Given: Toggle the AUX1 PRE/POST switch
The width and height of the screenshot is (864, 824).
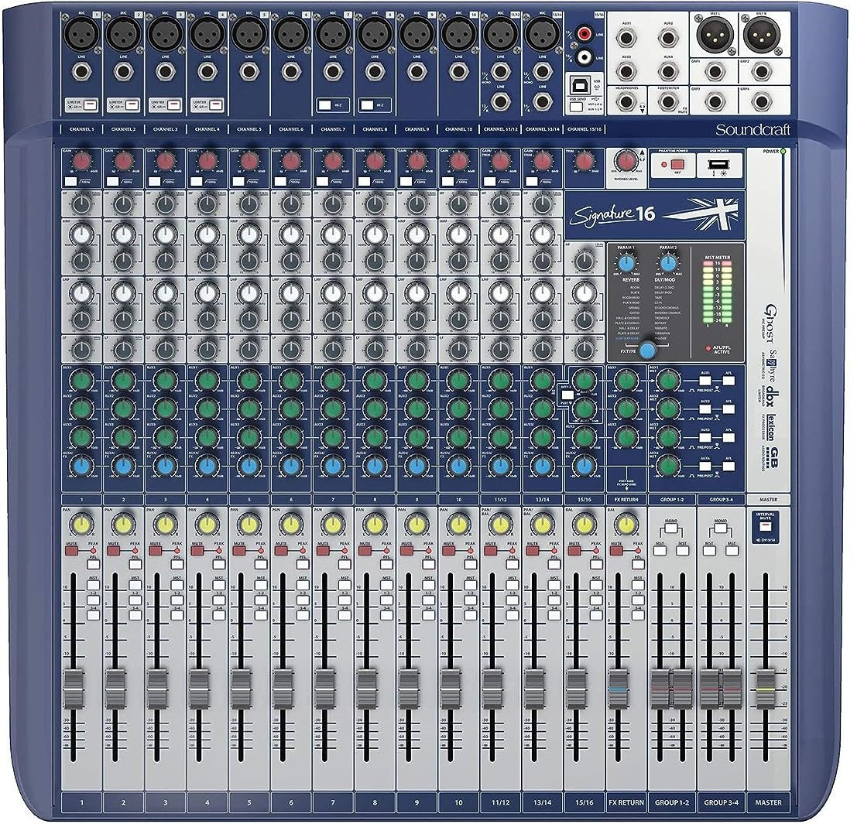Looking at the screenshot, I should pyautogui.click(x=705, y=381).
